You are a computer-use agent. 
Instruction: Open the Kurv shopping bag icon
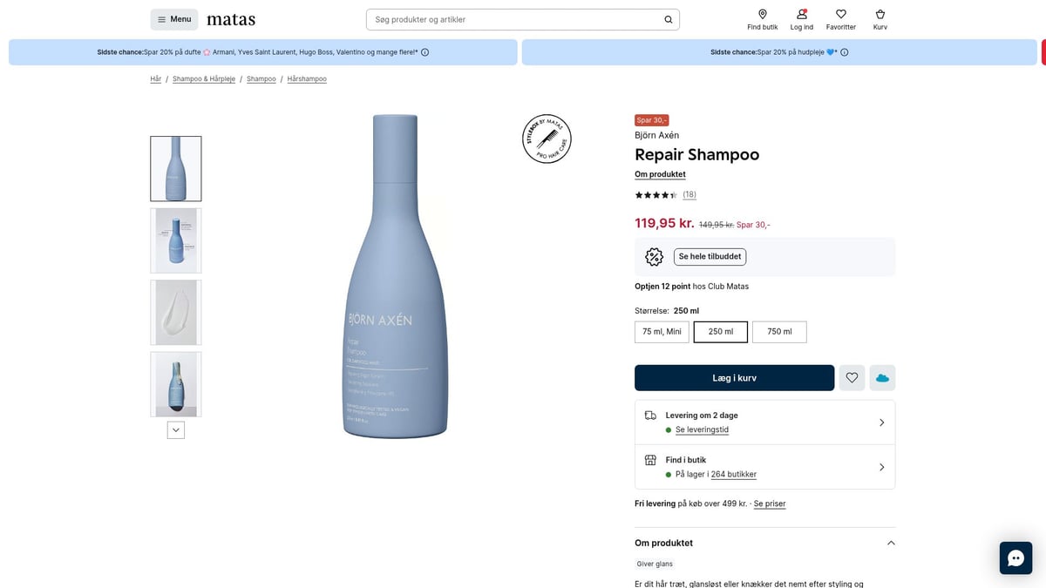pos(880,13)
